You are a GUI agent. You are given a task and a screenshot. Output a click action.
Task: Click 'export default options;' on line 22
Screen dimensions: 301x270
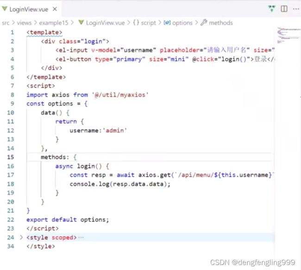click(x=68, y=220)
